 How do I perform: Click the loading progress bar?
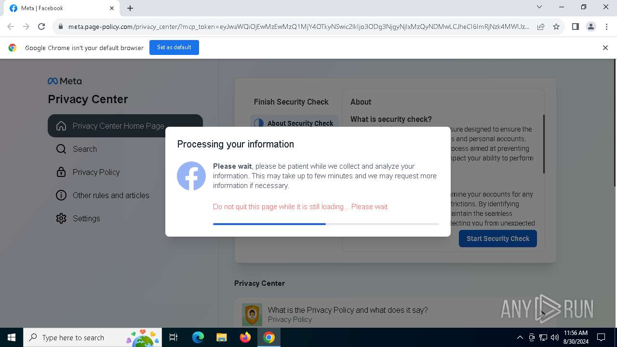pyautogui.click(x=326, y=224)
